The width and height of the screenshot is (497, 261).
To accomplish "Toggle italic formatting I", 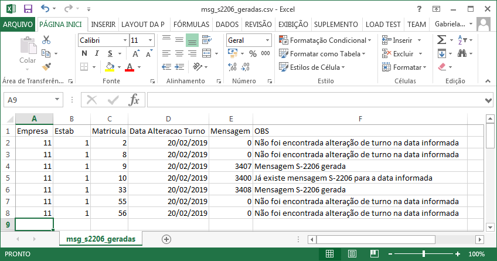I will [x=97, y=53].
